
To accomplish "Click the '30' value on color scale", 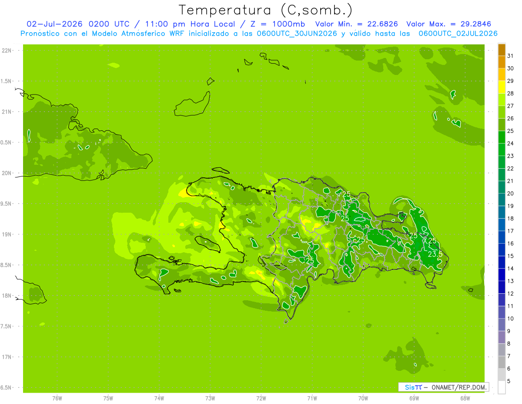I will [x=511, y=68].
